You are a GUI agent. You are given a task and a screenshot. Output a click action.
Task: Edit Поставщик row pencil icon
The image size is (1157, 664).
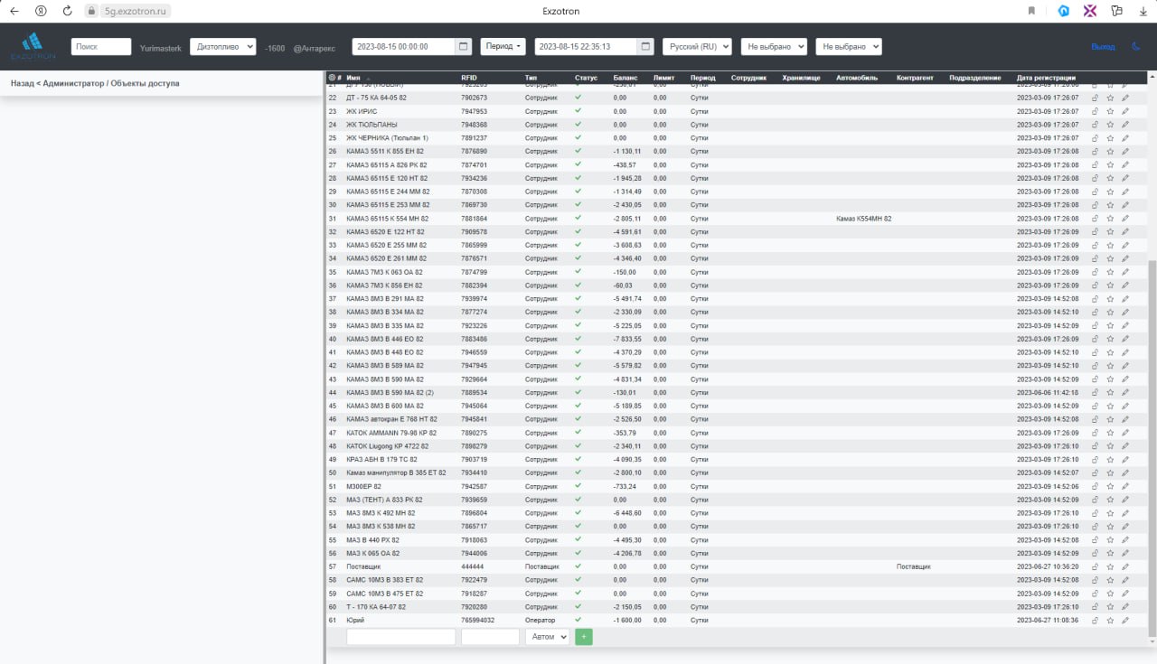tap(1125, 566)
